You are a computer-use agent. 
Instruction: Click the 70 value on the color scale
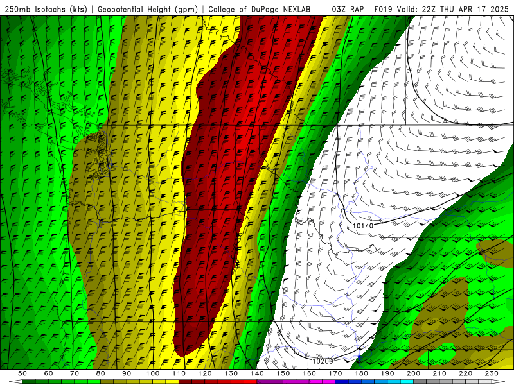[x=75, y=373]
